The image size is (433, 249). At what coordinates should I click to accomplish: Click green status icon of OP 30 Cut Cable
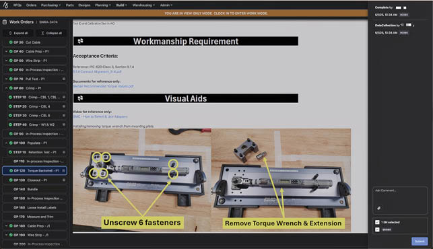(x=11, y=42)
